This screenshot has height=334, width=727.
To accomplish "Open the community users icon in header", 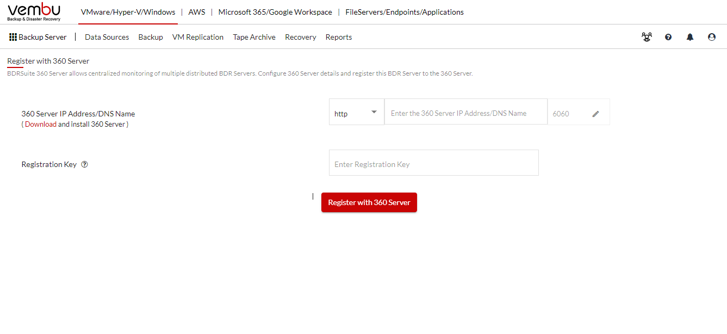I will (x=647, y=37).
